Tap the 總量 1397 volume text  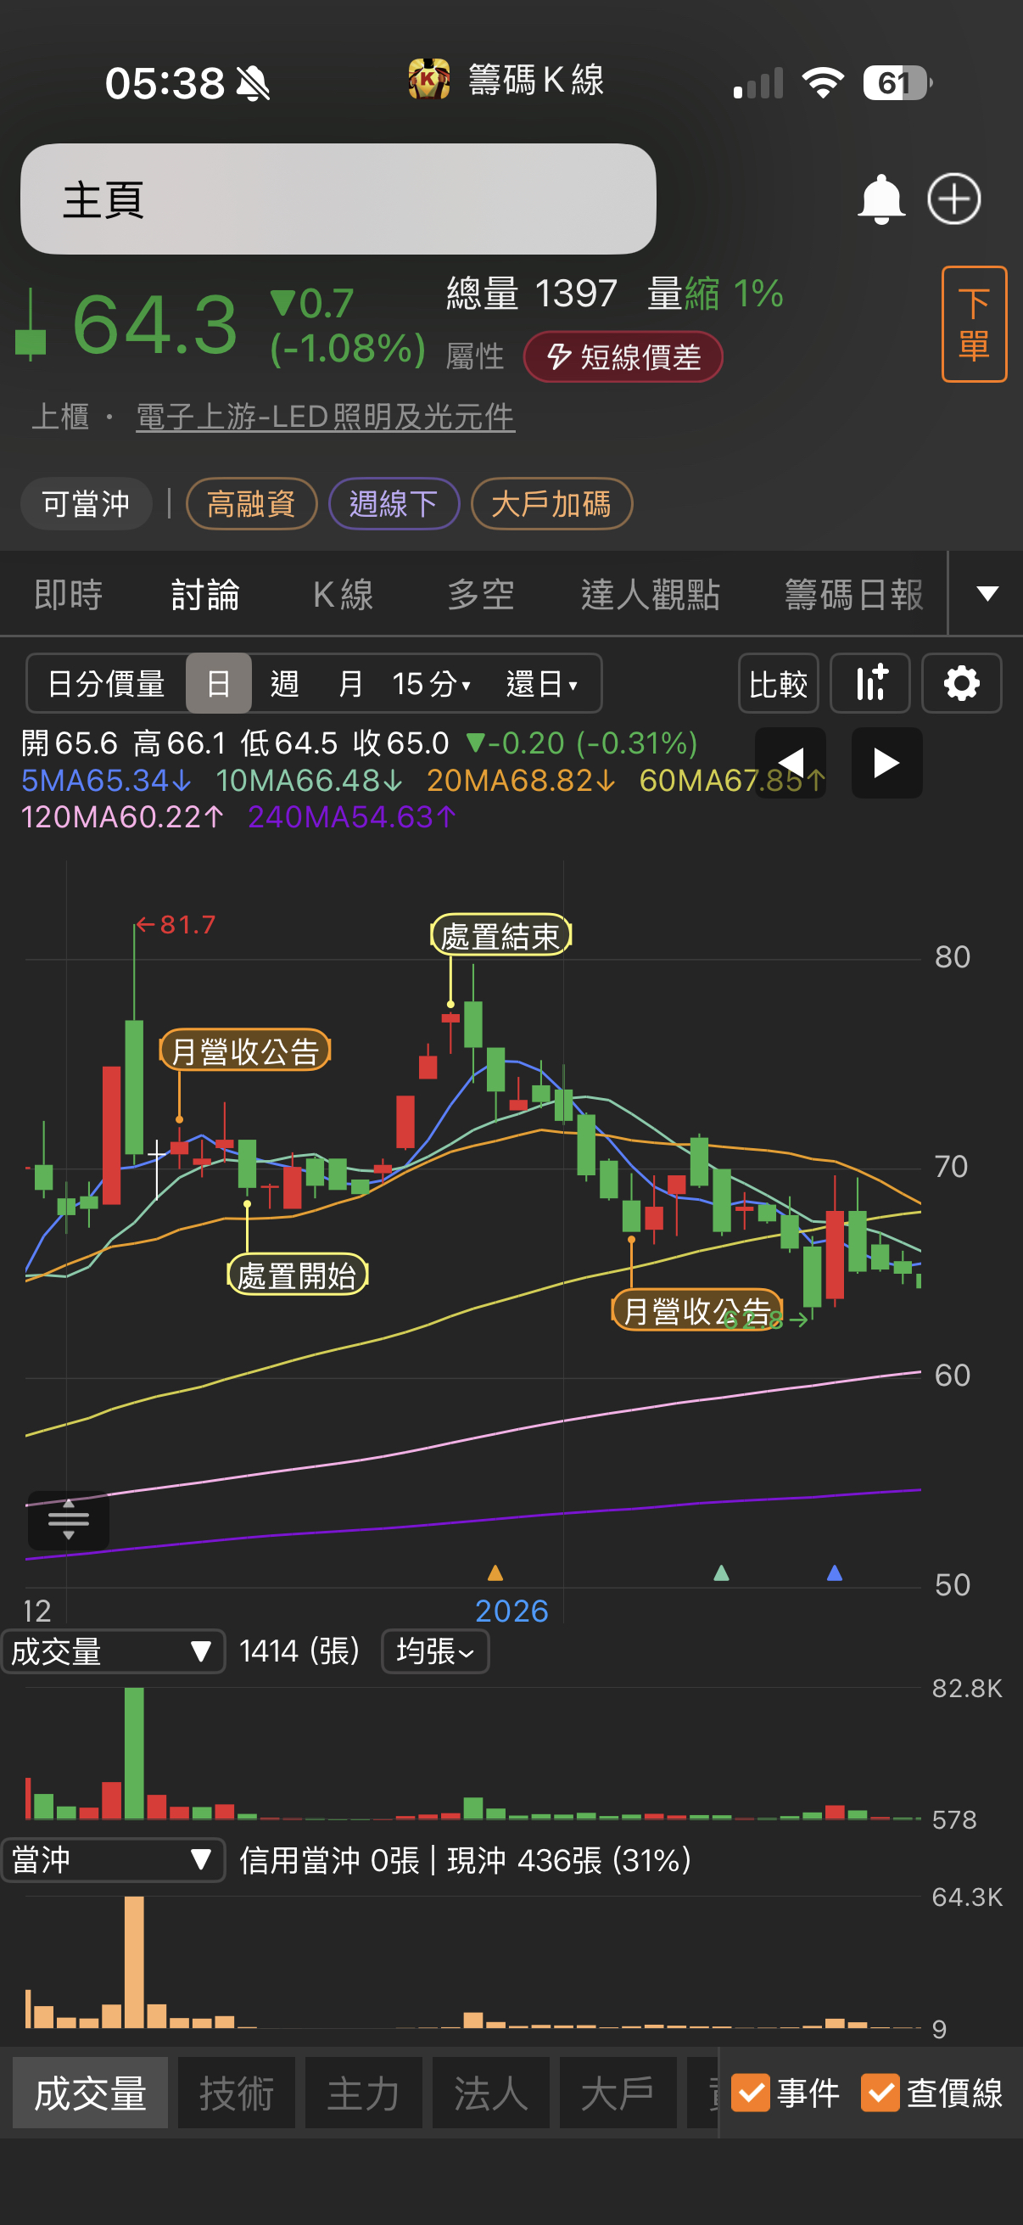[x=532, y=294]
